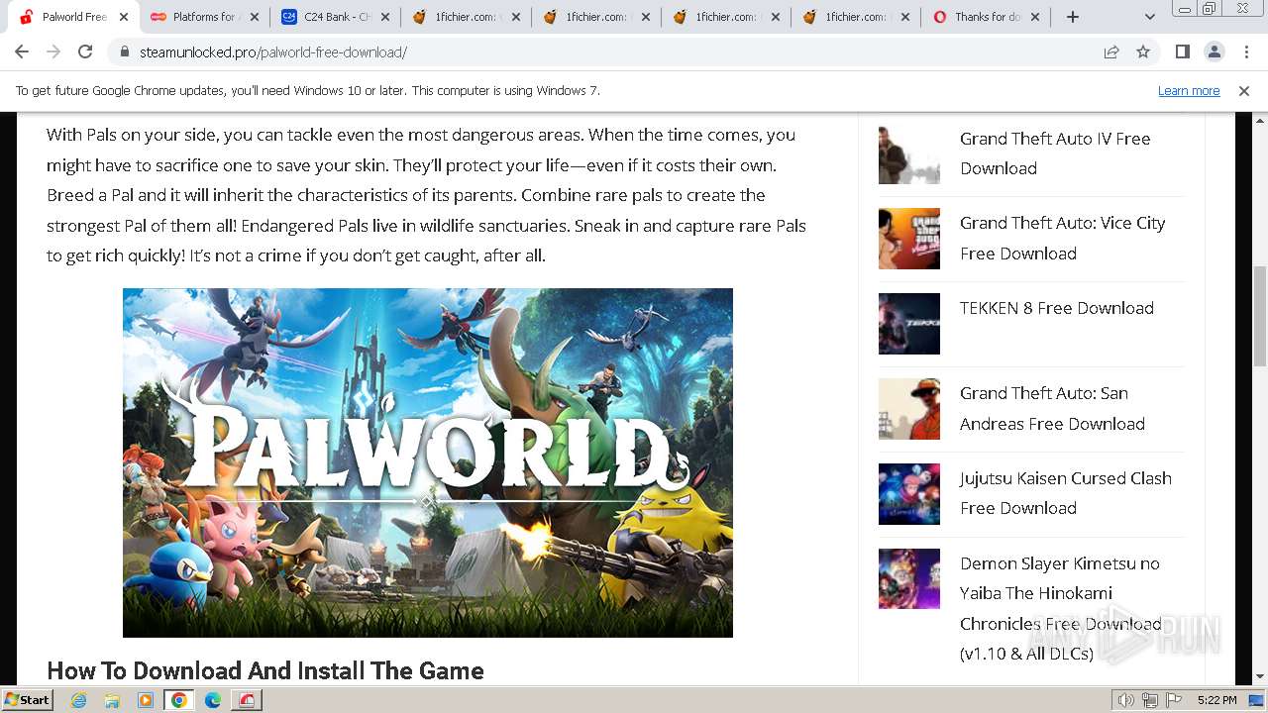Close the C24 Bank tab

(x=385, y=17)
